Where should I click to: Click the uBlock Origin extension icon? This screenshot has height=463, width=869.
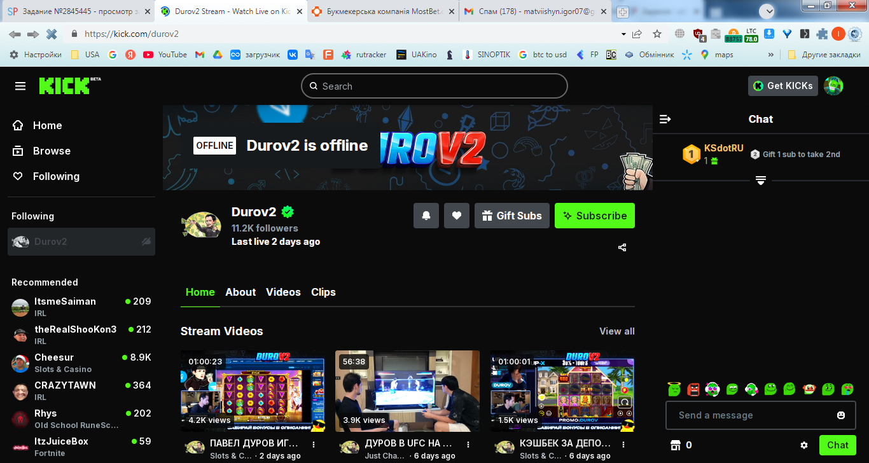tap(699, 34)
